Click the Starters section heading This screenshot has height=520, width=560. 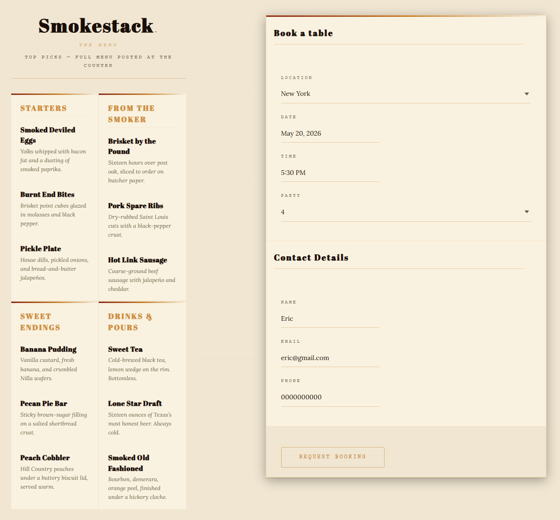(x=44, y=108)
